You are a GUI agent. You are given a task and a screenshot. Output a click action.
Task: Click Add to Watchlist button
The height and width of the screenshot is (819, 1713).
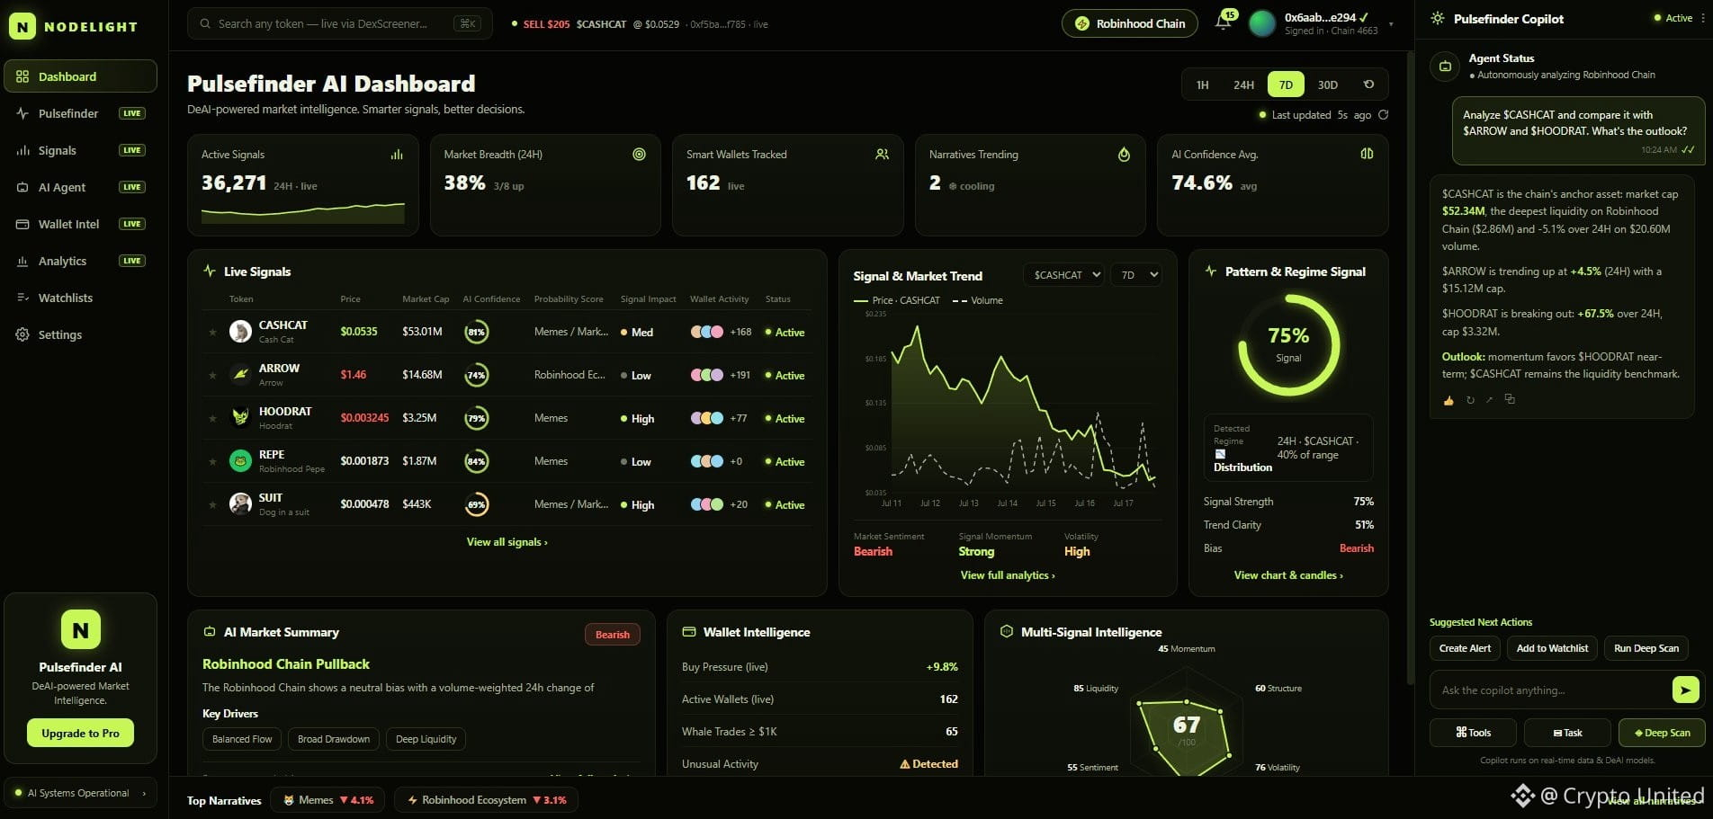[x=1552, y=648]
